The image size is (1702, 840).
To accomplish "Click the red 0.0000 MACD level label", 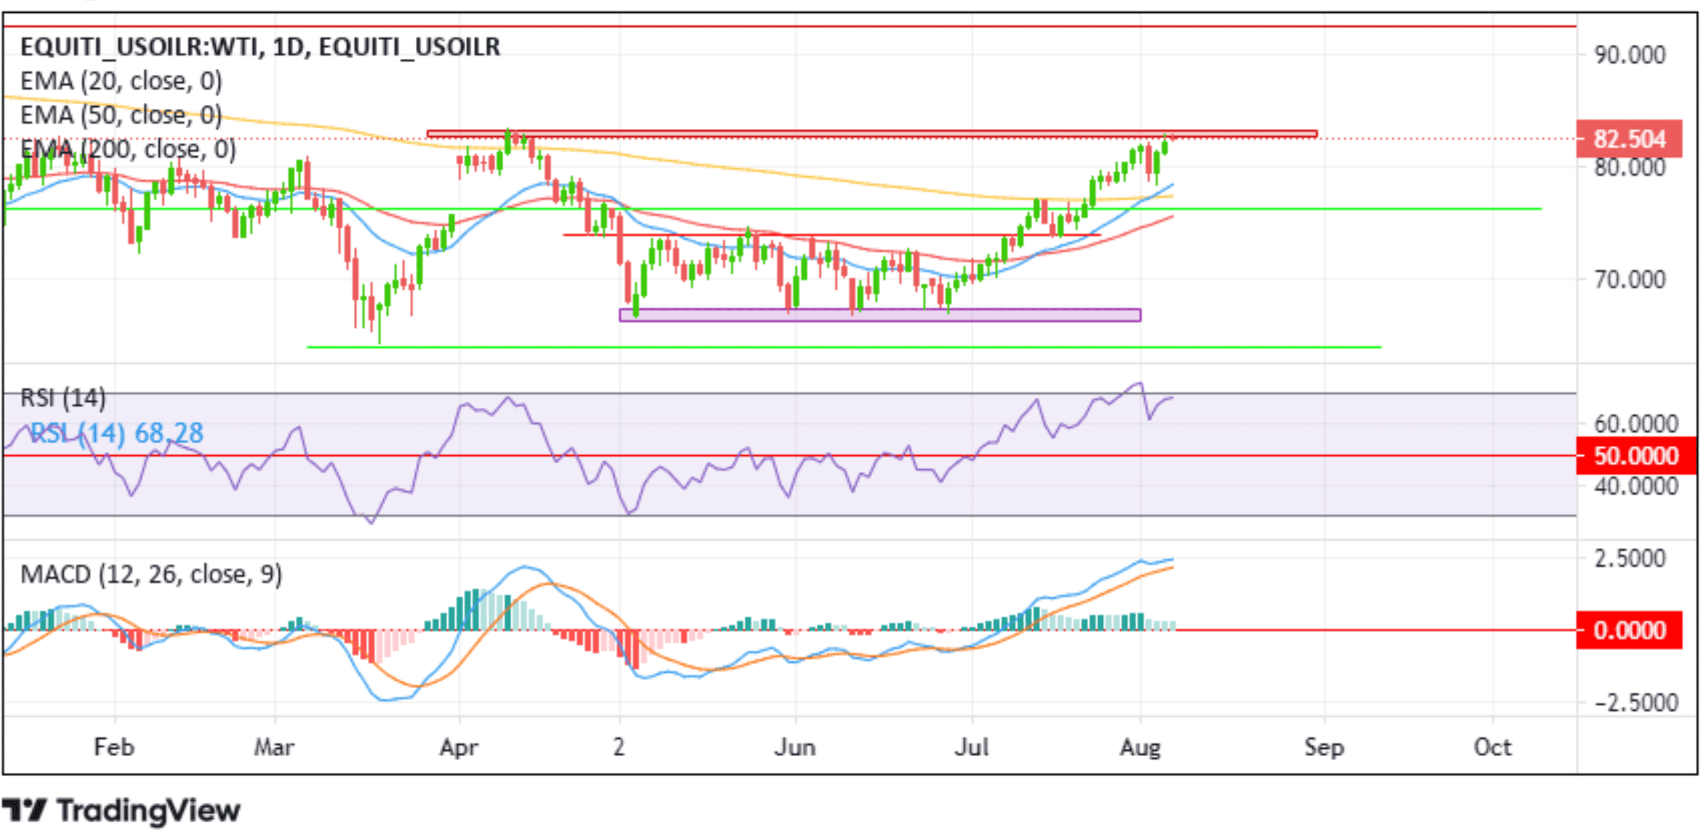I will 1629,630.
